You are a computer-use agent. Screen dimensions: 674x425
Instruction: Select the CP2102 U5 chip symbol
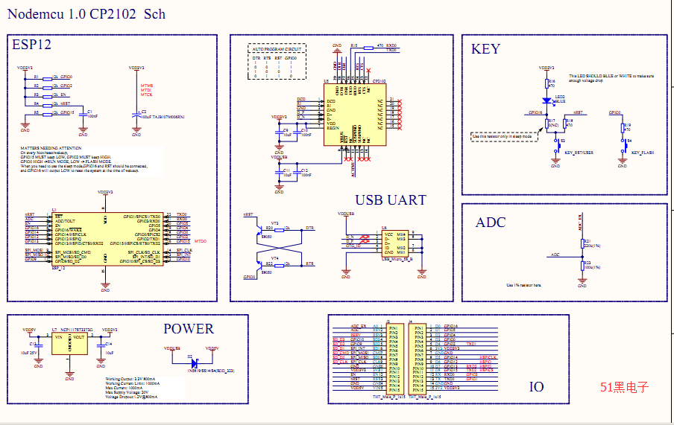pos(355,115)
